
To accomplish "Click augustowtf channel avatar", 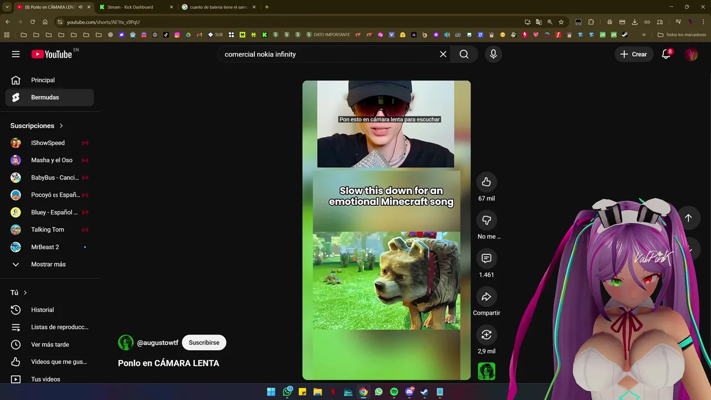I will [126, 343].
